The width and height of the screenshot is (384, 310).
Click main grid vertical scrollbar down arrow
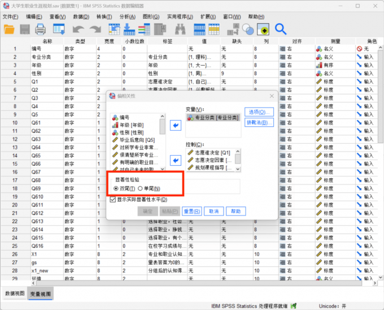pyautogui.click(x=380, y=277)
